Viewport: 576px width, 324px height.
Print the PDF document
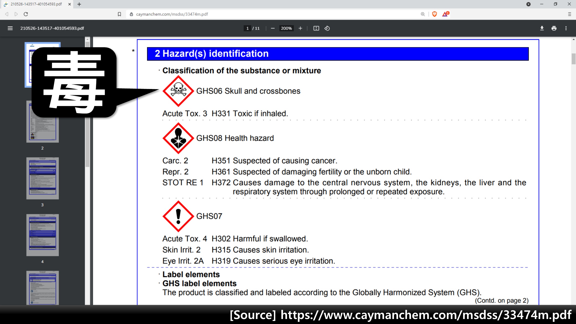554,28
